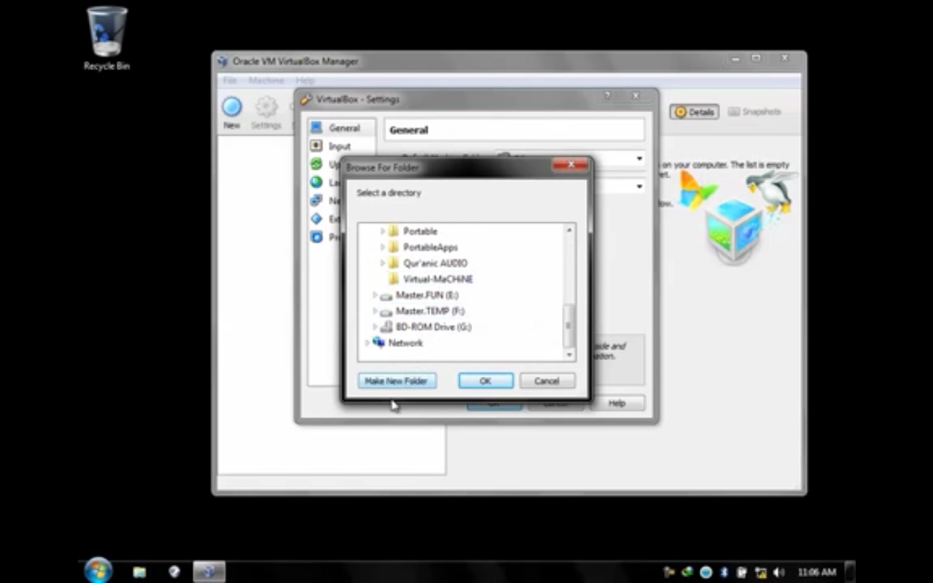933x583 pixels.
Task: Click the Network icon in folder tree
Action: pyautogui.click(x=379, y=343)
